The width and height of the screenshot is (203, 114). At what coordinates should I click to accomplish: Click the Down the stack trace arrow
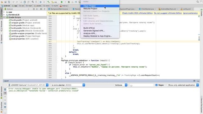[5, 100]
